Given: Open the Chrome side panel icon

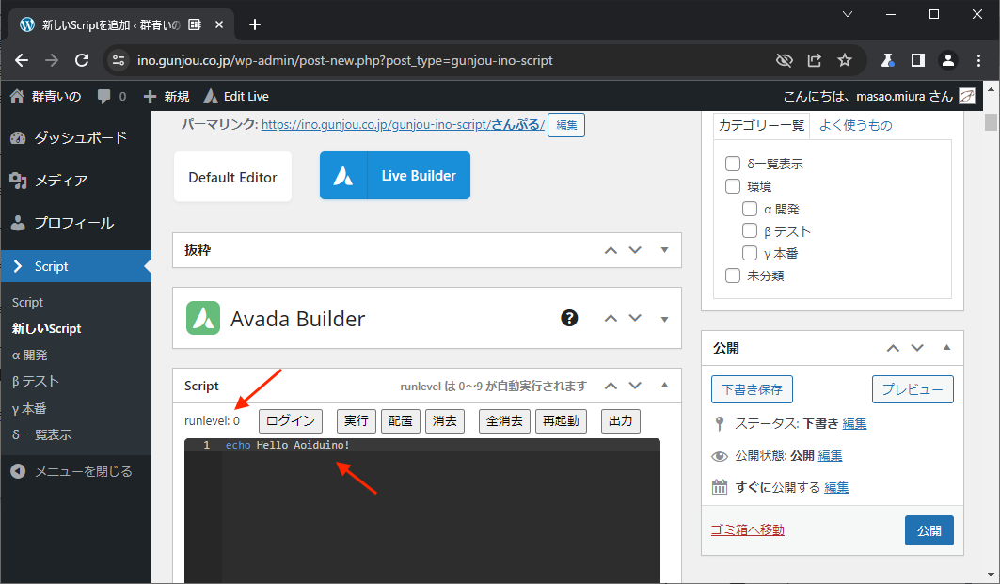Looking at the screenshot, I should click(x=917, y=60).
